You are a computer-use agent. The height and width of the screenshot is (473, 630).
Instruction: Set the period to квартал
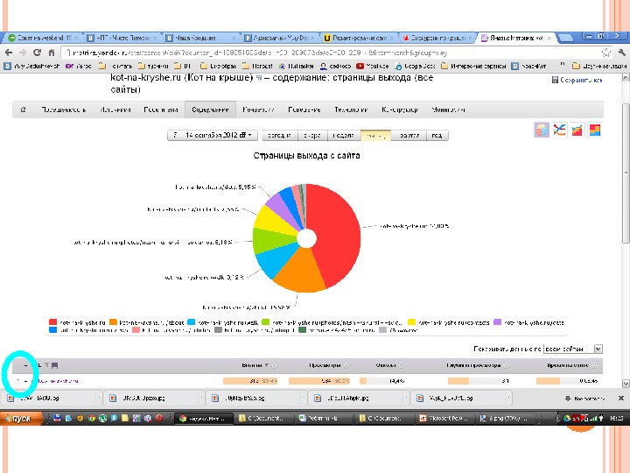(x=409, y=135)
